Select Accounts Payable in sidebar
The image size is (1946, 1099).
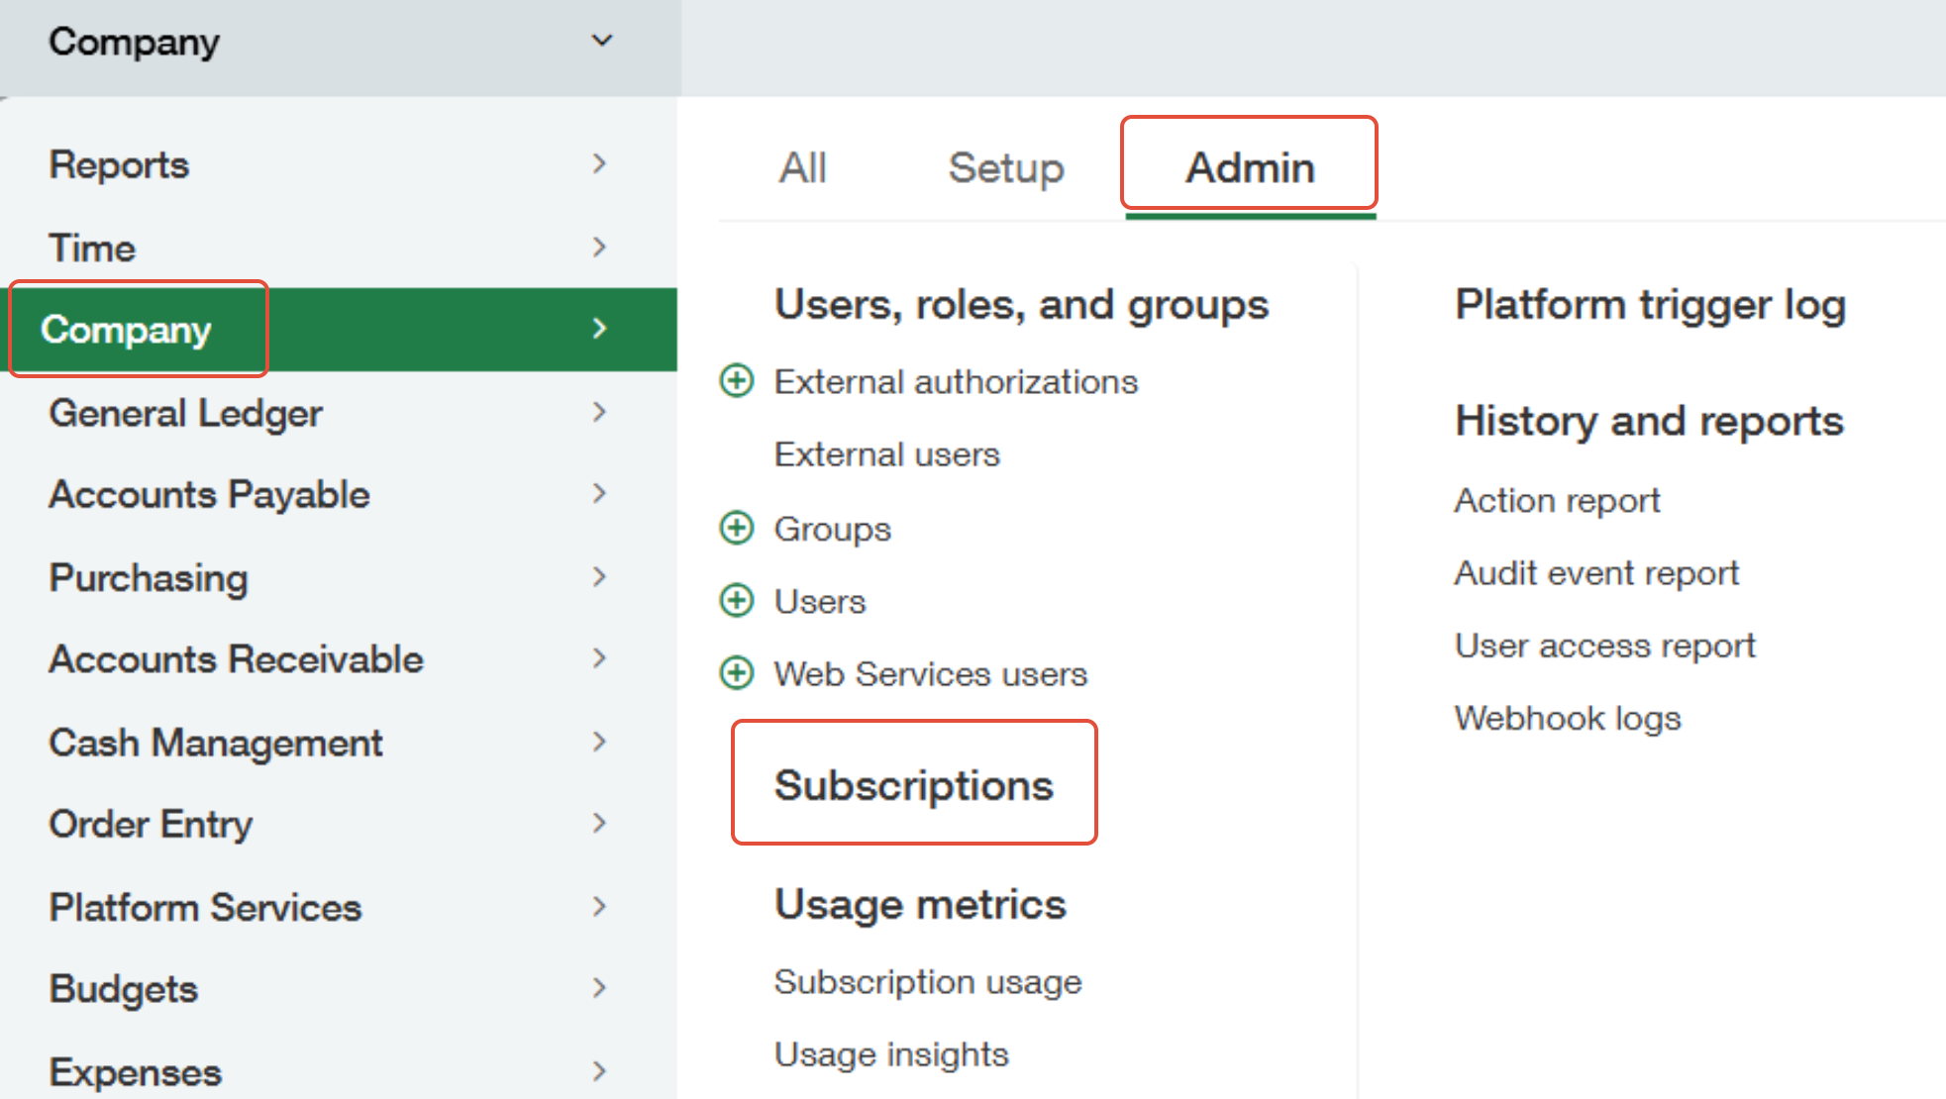click(209, 494)
